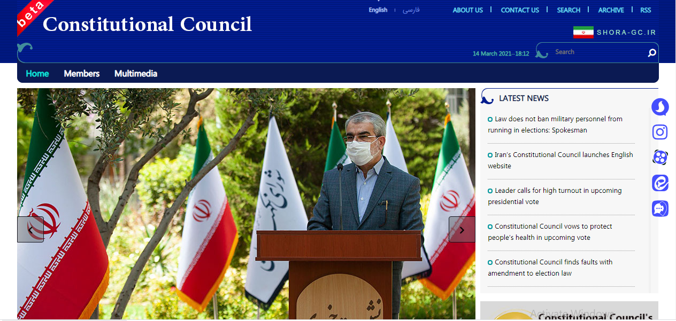Click the Iran flag icon
The height and width of the screenshot is (321, 676).
pyautogui.click(x=583, y=33)
